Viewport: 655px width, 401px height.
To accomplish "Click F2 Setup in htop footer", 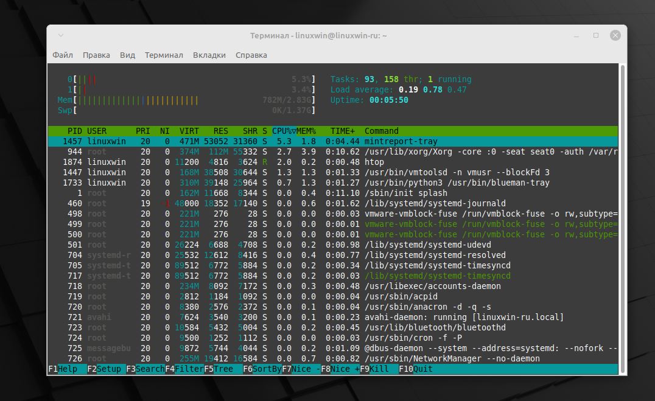I will [106, 369].
